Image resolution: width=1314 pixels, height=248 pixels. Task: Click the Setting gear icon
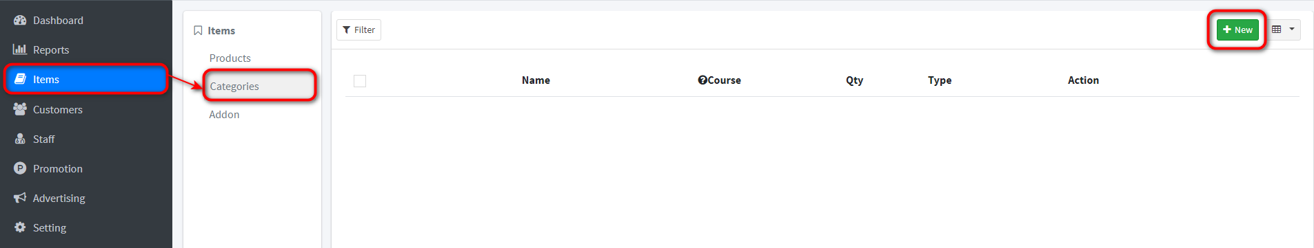20,227
